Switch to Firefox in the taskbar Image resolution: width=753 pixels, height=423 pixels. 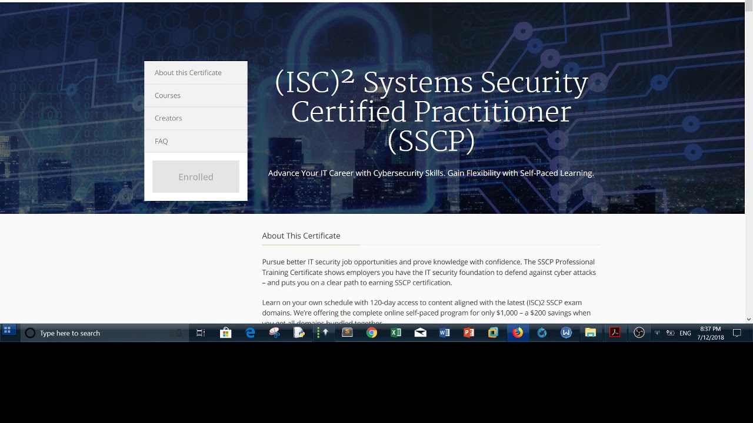point(518,333)
